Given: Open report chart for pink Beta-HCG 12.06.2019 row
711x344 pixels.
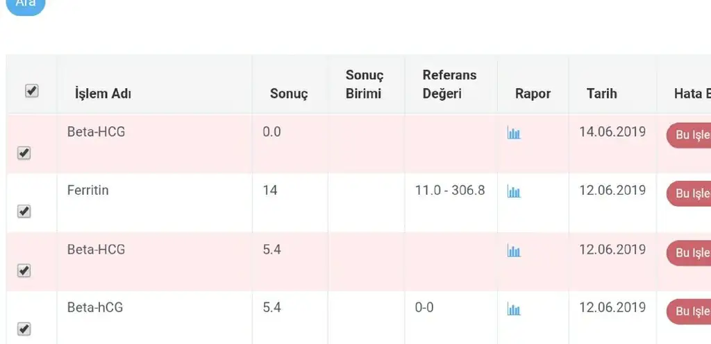Looking at the screenshot, I should [514, 251].
